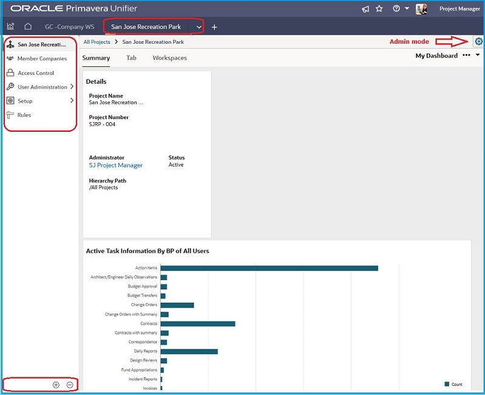Expand all sidebar nodes plus icon
The image size is (485, 395).
(56, 385)
